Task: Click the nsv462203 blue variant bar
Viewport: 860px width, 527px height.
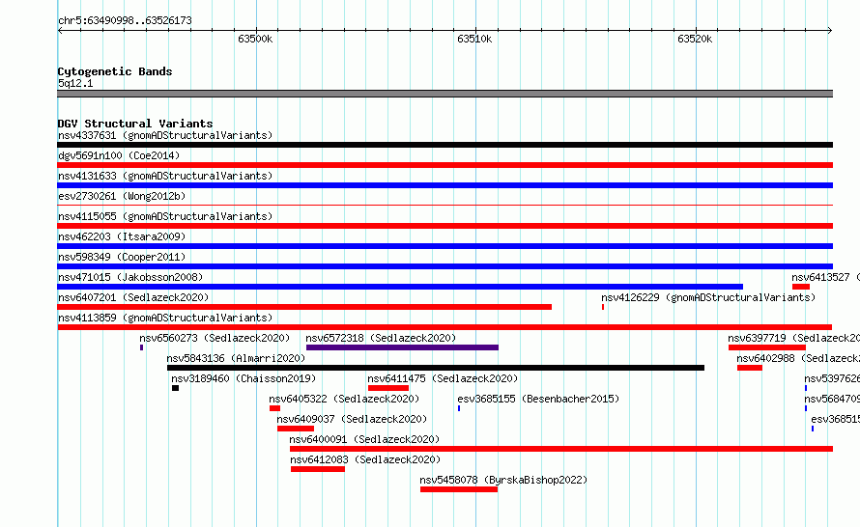Action: pyautogui.click(x=444, y=246)
